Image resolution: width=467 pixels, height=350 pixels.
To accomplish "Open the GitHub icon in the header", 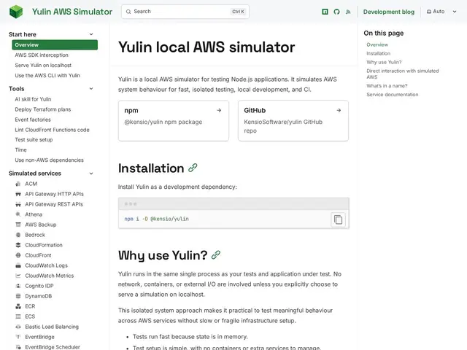I will click(336, 12).
